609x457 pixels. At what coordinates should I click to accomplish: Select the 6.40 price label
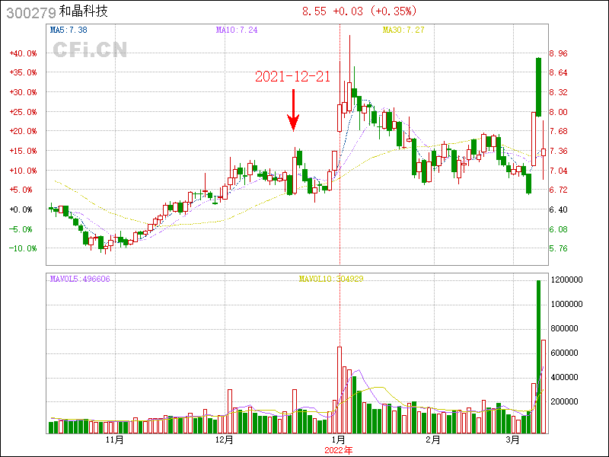coord(559,210)
